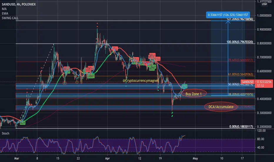Screen dimensions: 274x162
Task: Click the 12 date label on time axis
Action: 139,158
